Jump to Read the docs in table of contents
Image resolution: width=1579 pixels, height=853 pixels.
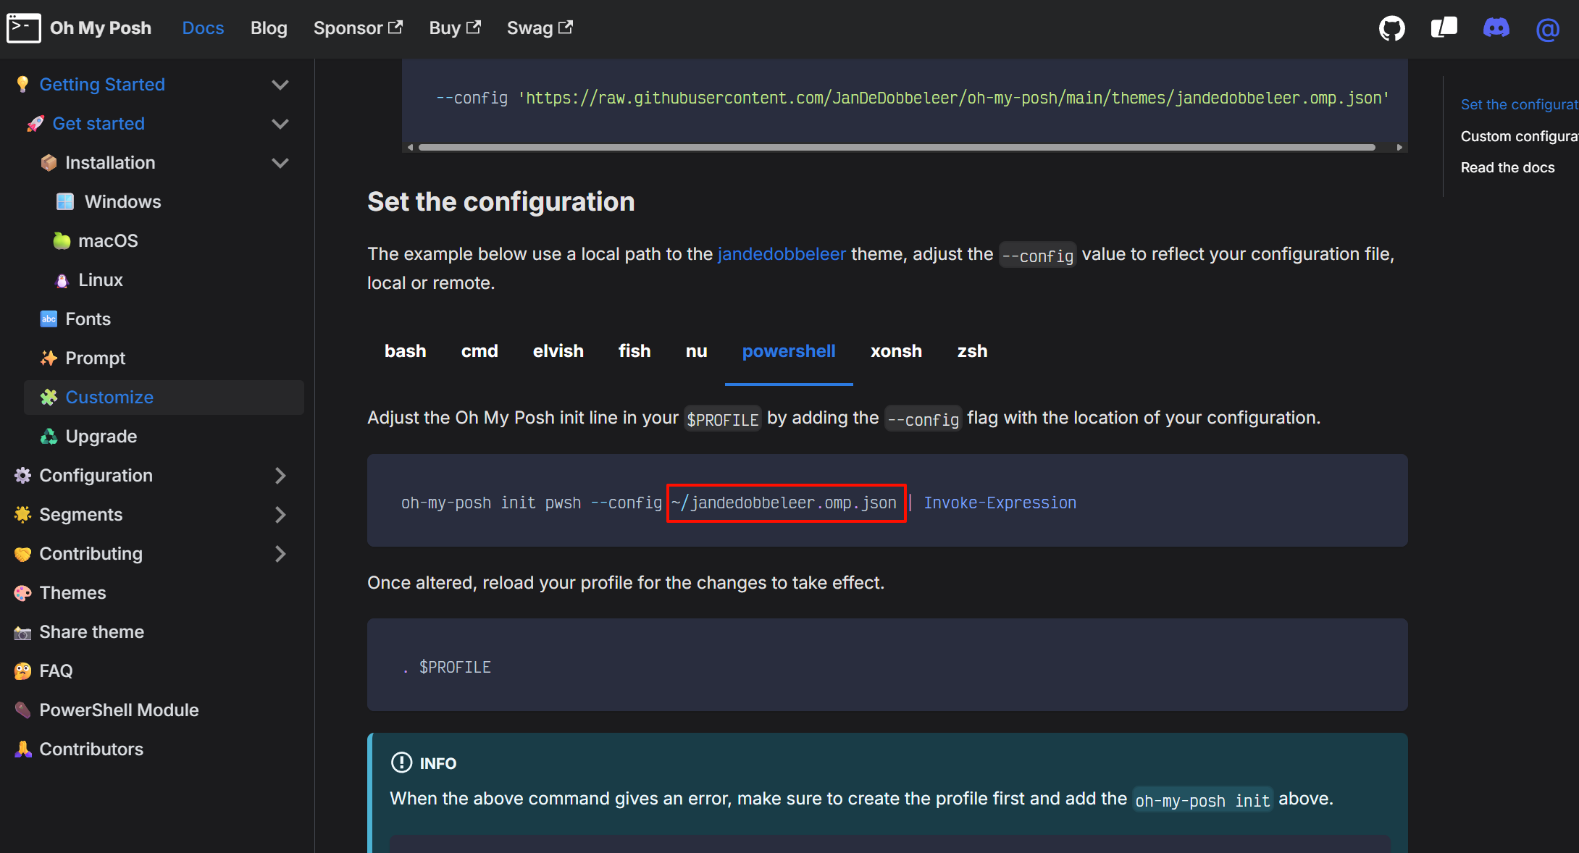click(x=1507, y=167)
